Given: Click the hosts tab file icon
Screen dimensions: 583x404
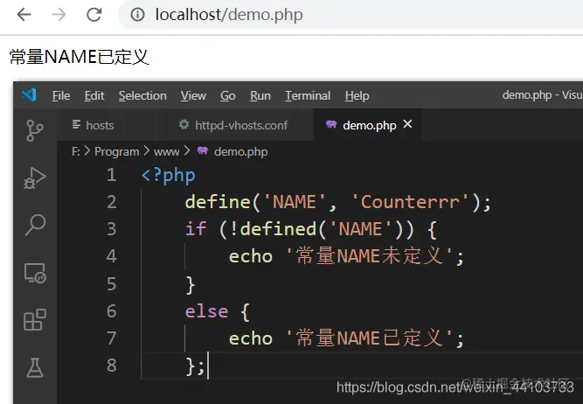Looking at the screenshot, I should coord(76,124).
